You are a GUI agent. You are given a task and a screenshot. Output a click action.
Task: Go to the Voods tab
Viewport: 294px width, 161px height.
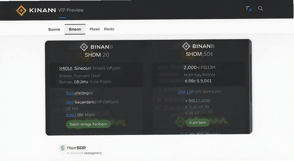point(109,29)
